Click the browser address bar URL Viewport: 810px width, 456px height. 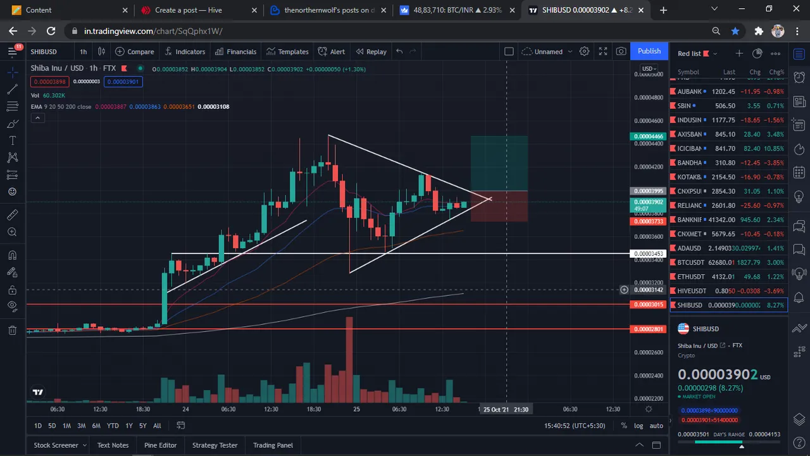153,31
